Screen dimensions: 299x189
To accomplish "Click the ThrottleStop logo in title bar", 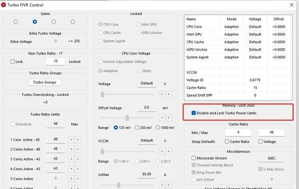I will click(x=3, y=5).
